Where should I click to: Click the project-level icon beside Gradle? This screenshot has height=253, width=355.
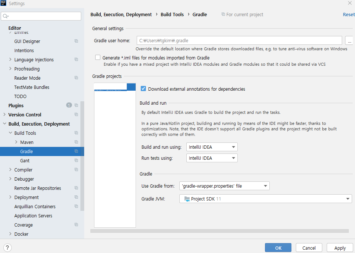(x=76, y=151)
